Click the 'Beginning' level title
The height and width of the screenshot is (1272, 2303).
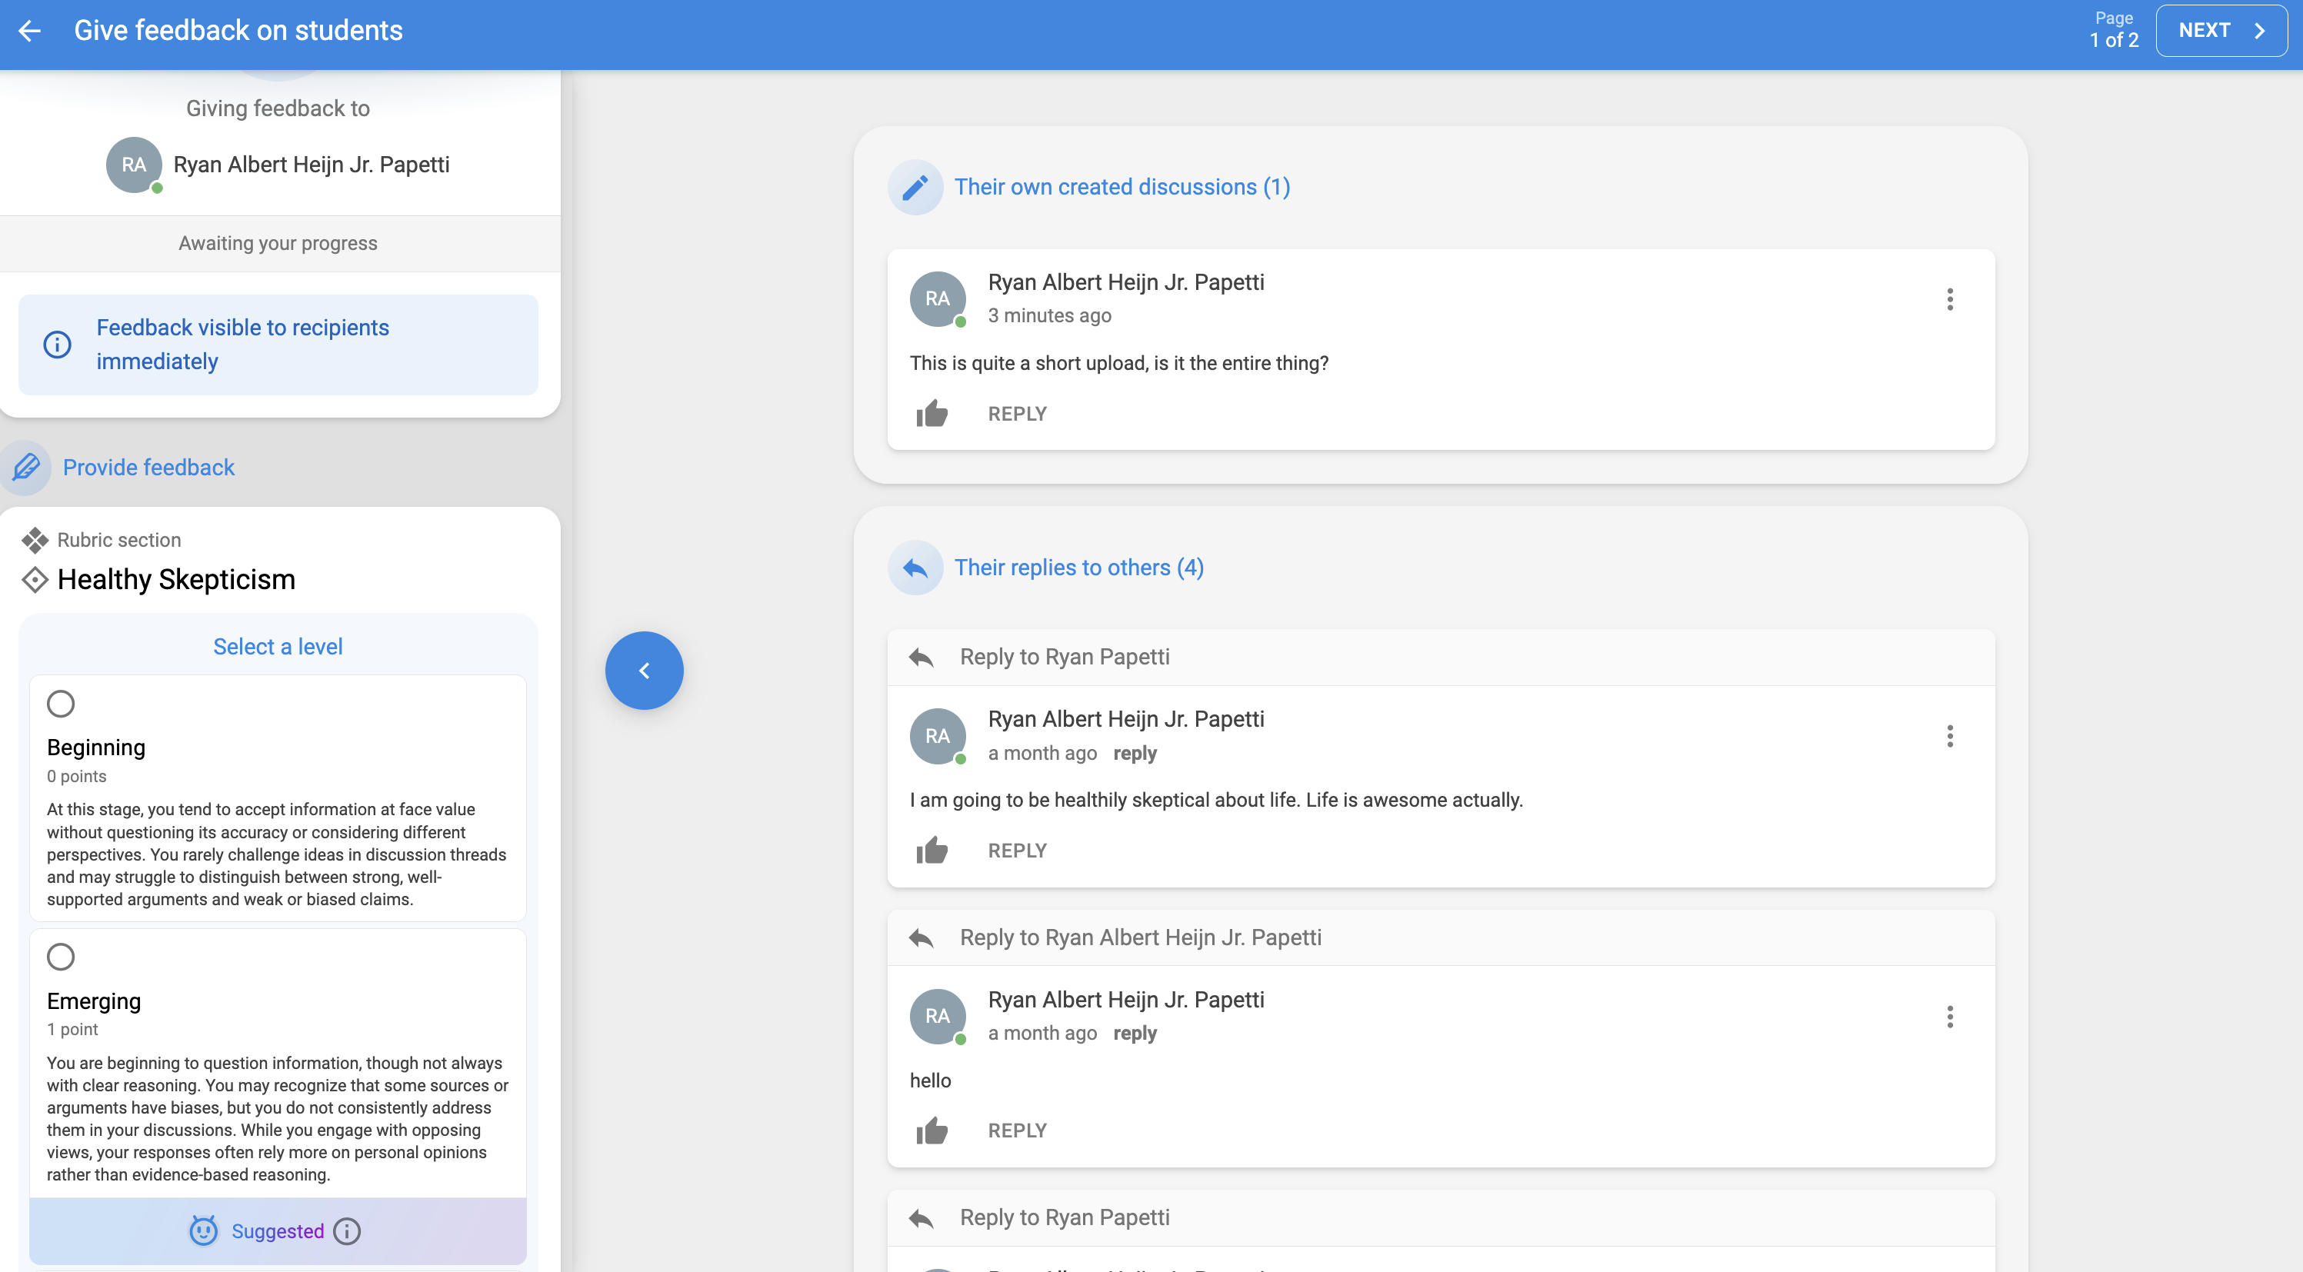click(95, 748)
